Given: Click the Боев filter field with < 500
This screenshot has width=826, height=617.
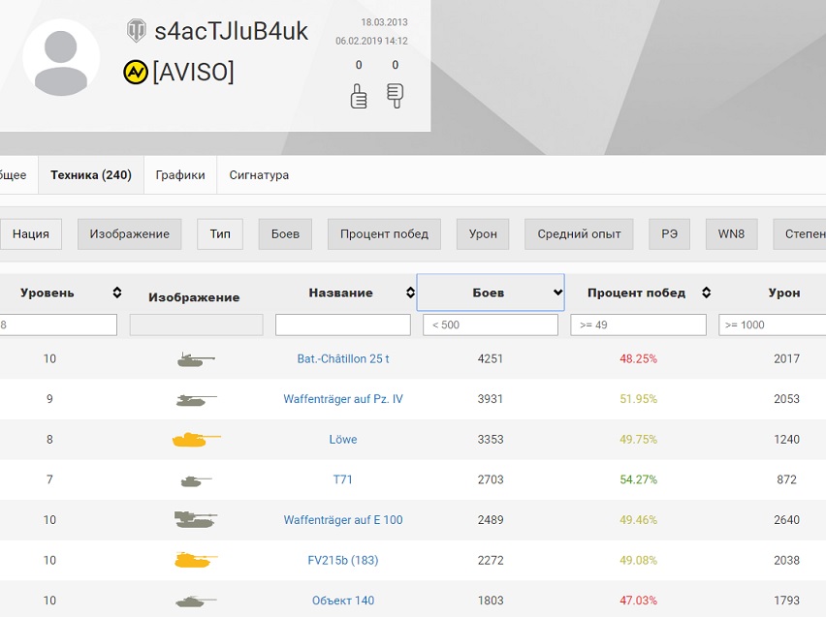Looking at the screenshot, I should point(491,324).
